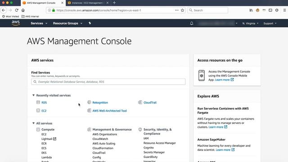Image resolution: width=288 pixels, height=162 pixels.
Task: Open the N. Virginia region dropdown
Action: [250, 23]
